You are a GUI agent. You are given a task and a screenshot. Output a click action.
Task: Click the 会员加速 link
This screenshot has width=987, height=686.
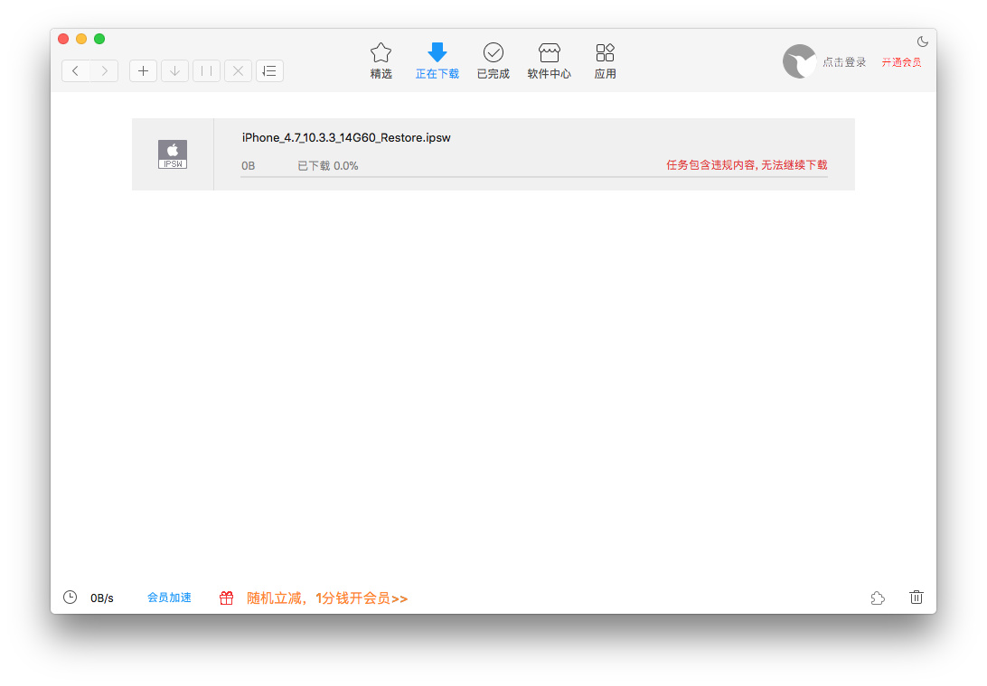point(169,598)
